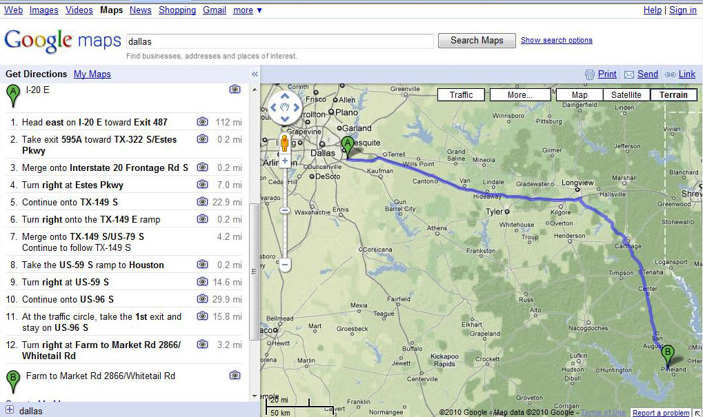This screenshot has height=417, width=703.
Task: Pan map up with navigation arrow
Action: click(x=285, y=96)
